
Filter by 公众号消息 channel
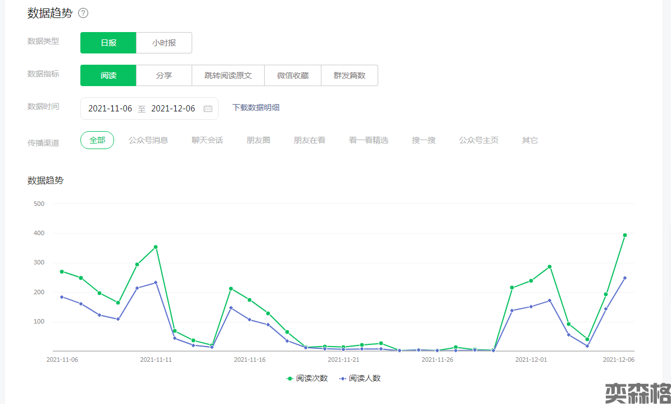(x=148, y=140)
